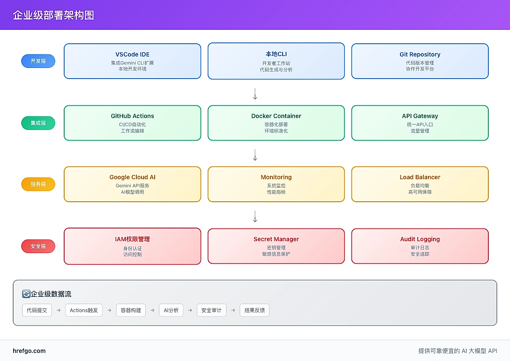Click the 安全审计 flow step
This screenshot has height=361, width=510.
pyautogui.click(x=212, y=310)
